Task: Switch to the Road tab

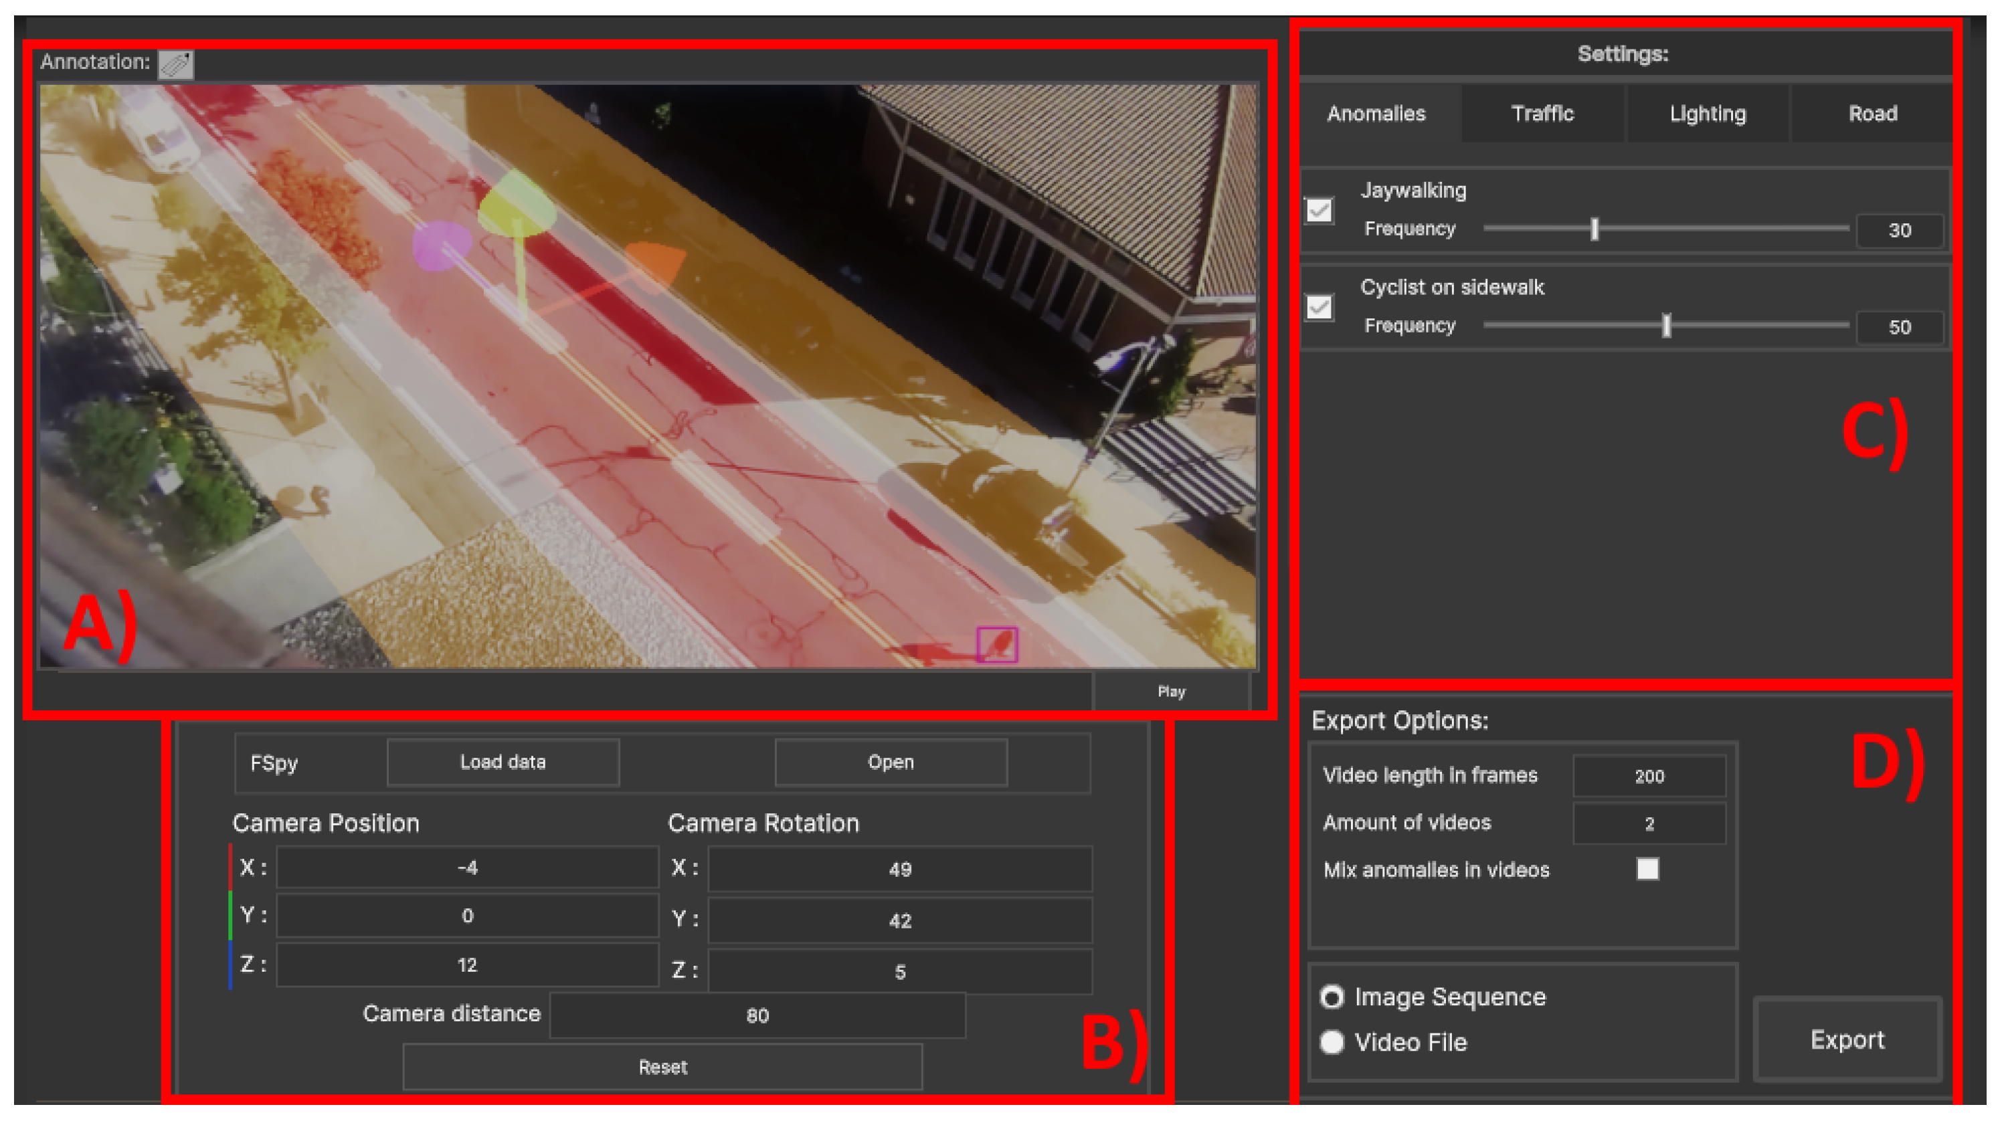Action: [x=1872, y=114]
